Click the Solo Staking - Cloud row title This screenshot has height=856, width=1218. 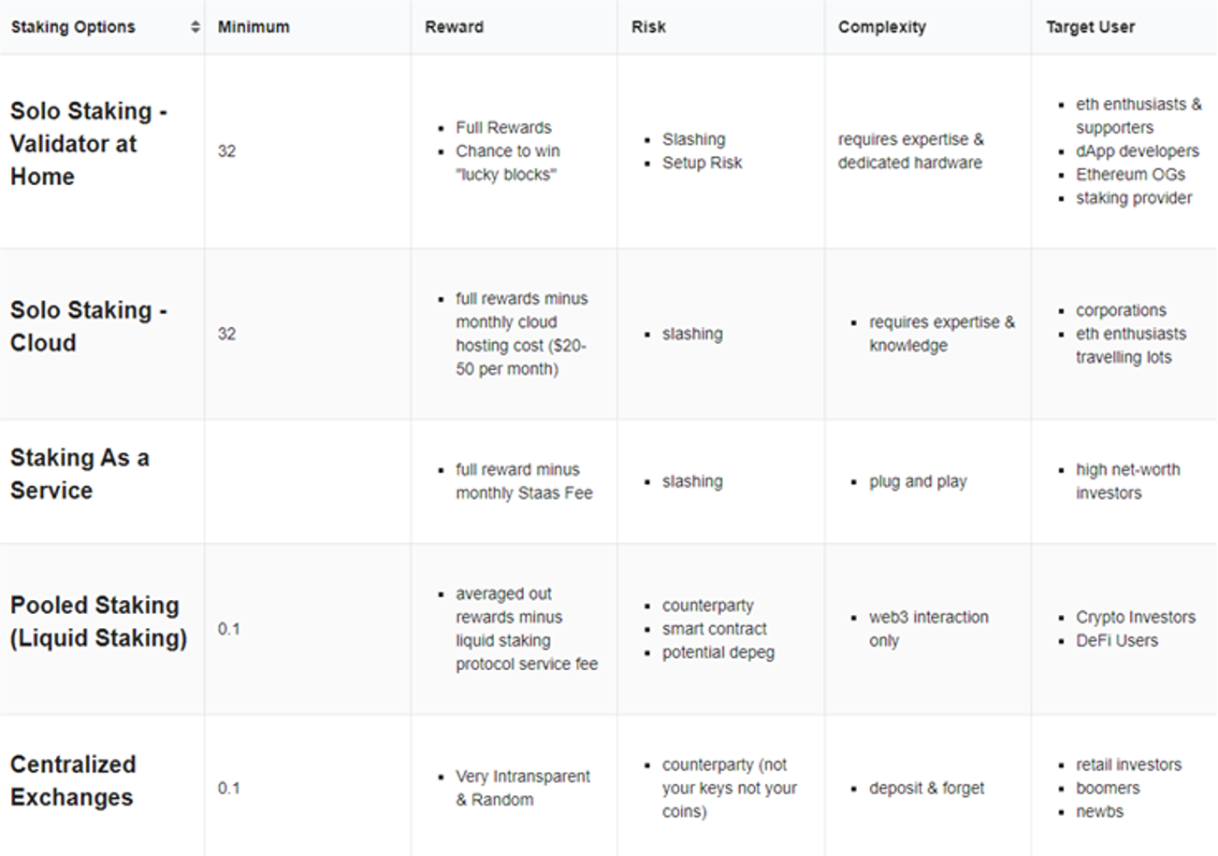click(x=89, y=326)
